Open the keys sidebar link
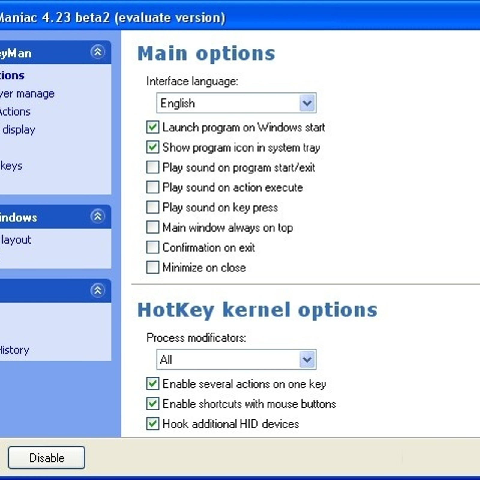Screen dimensions: 480x480 pos(11,166)
